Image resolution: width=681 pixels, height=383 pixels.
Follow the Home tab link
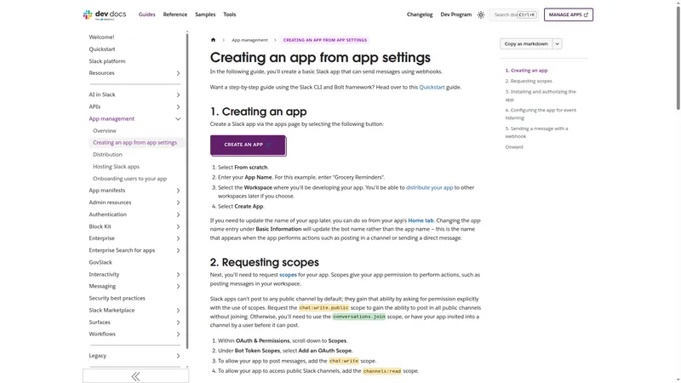(x=421, y=220)
